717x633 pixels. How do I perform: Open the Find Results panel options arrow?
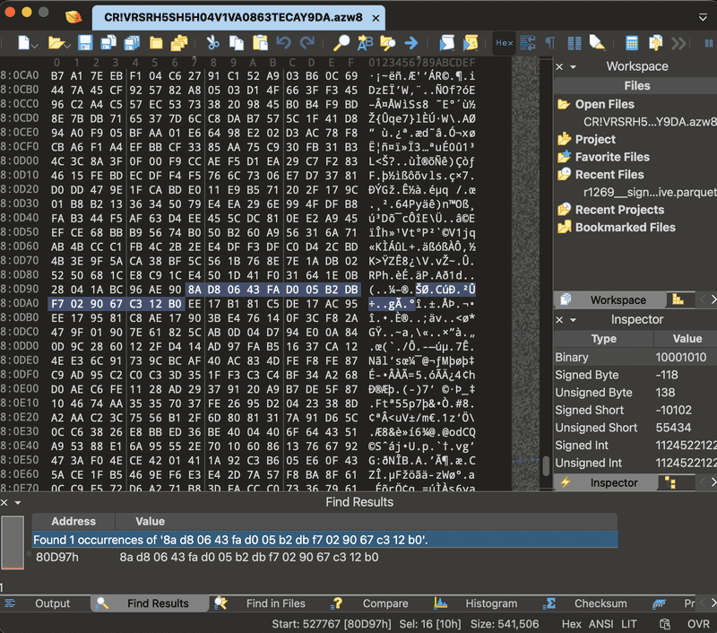click(18, 503)
